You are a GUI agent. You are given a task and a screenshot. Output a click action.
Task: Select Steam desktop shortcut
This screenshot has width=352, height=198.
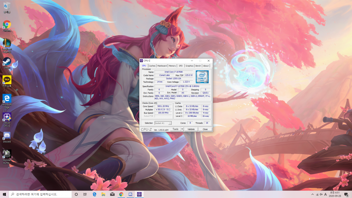pyautogui.click(x=7, y=63)
